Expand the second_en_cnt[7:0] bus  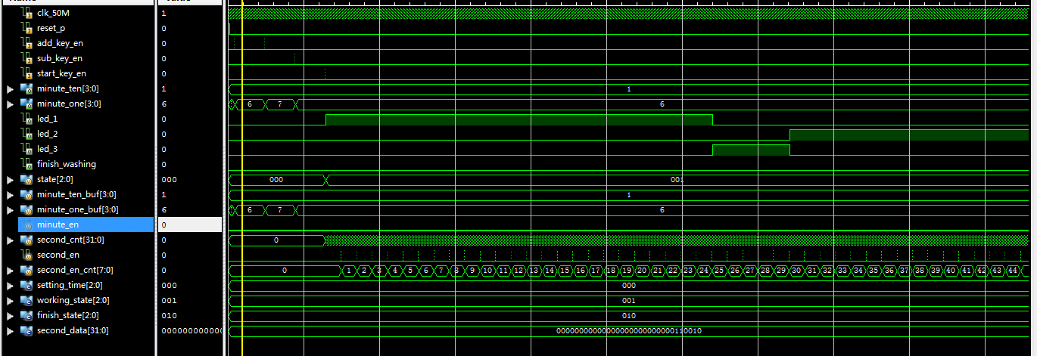(x=10, y=270)
